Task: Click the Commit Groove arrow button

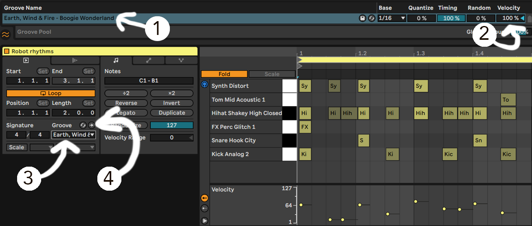Action: coord(91,125)
